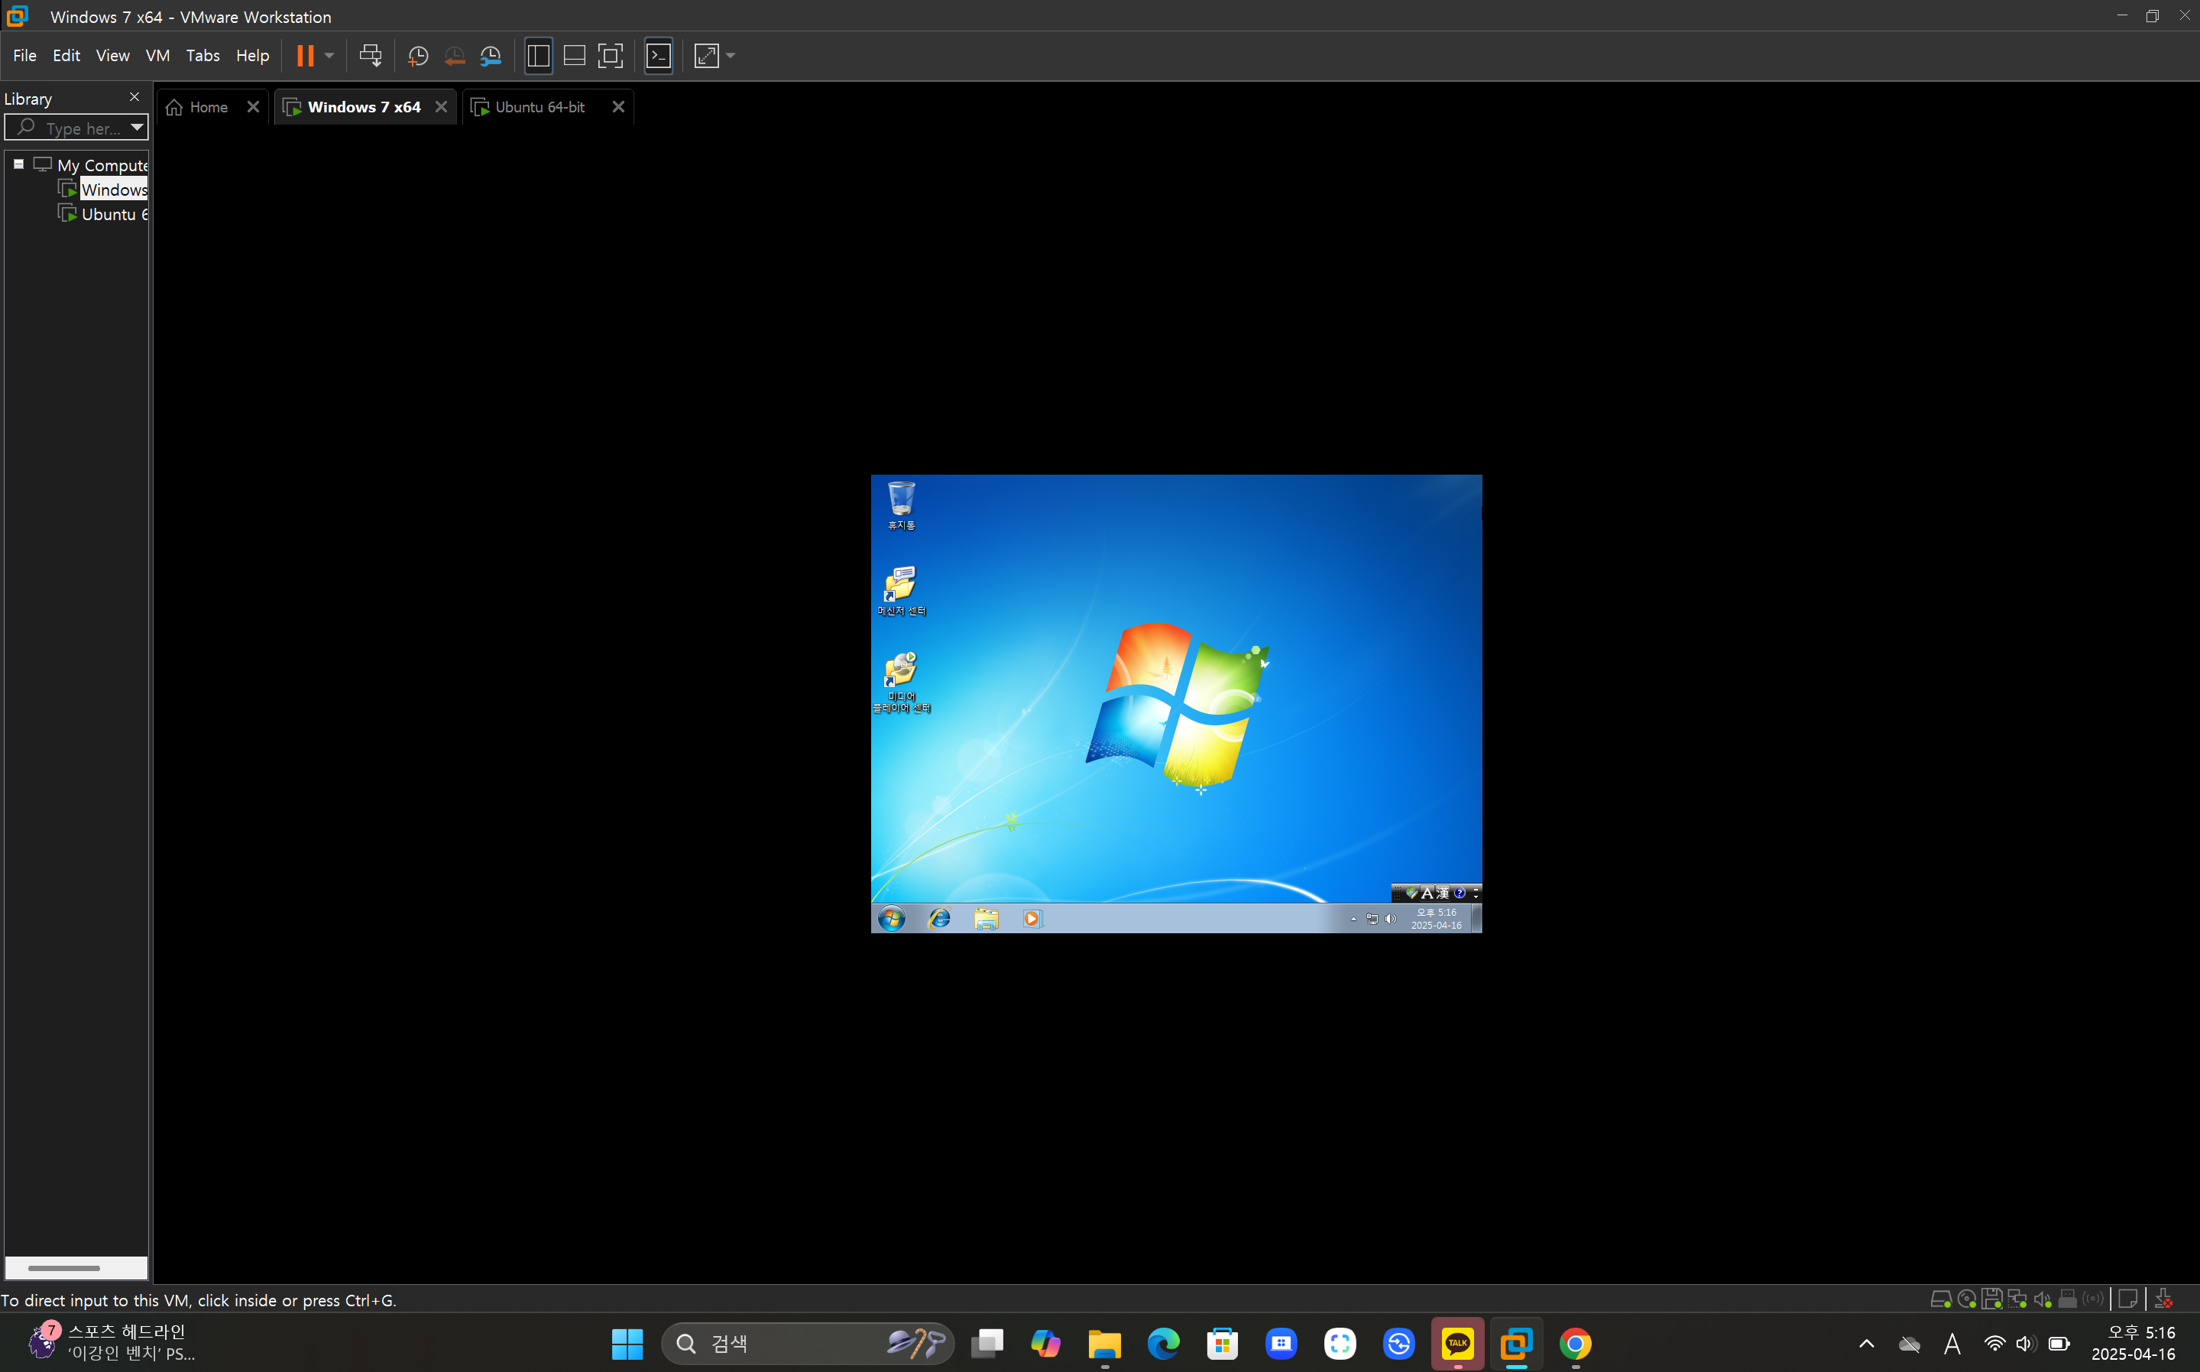Toggle the guest IME A input mode
The height and width of the screenshot is (1372, 2200).
[x=1427, y=893]
